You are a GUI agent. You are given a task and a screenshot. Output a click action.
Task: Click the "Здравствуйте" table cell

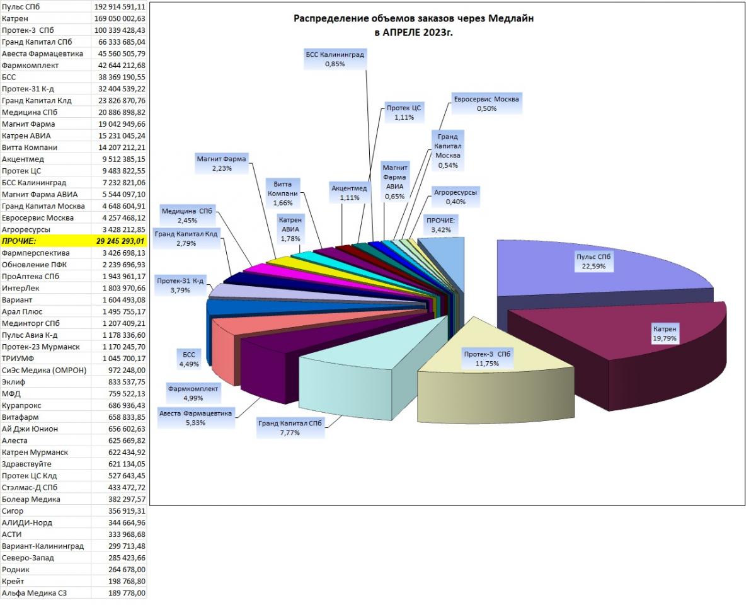click(x=45, y=464)
